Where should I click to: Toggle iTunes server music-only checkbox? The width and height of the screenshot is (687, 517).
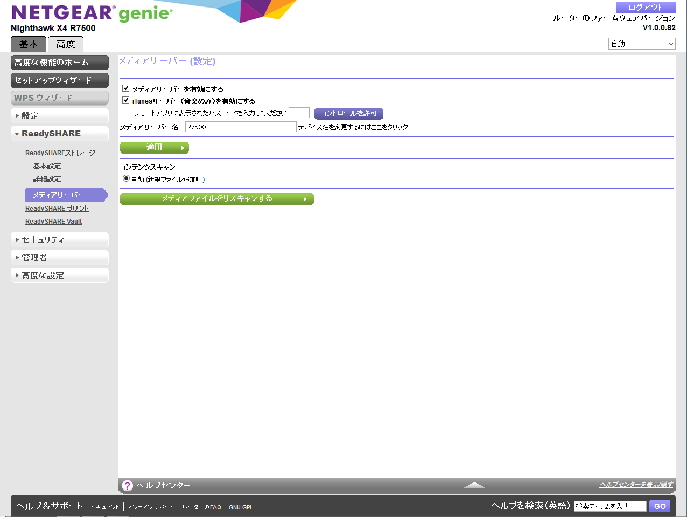pyautogui.click(x=126, y=100)
